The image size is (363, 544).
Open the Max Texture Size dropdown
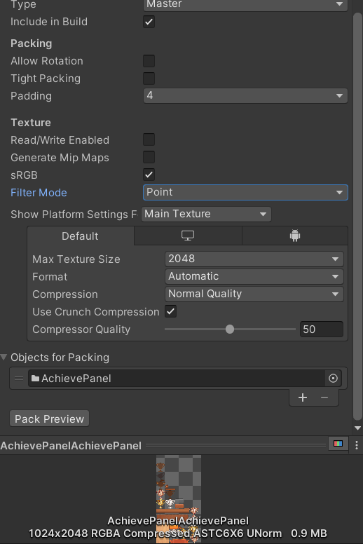tap(254, 259)
